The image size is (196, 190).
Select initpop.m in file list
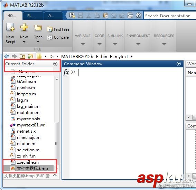tap(26, 94)
